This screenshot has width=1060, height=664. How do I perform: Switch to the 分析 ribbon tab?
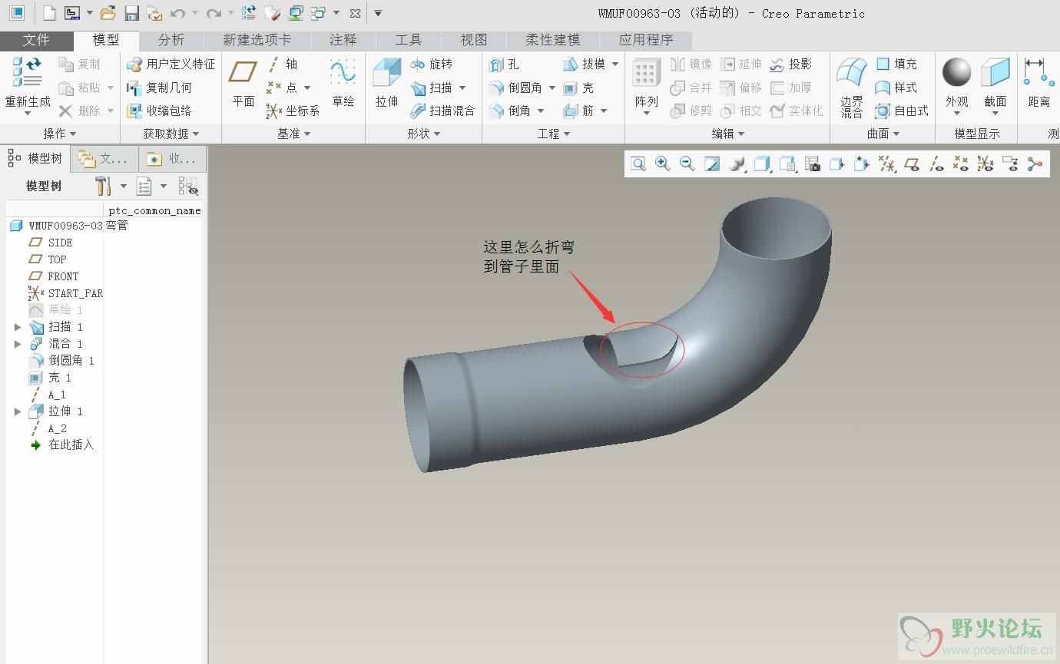click(171, 40)
